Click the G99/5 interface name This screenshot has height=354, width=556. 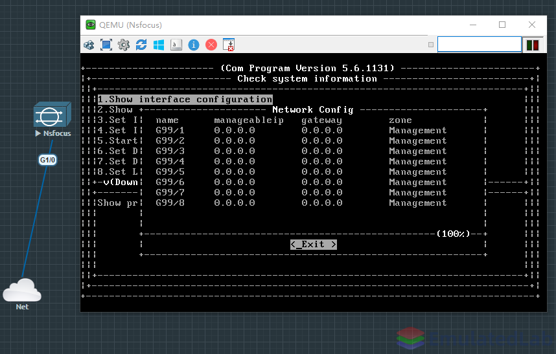click(x=170, y=171)
